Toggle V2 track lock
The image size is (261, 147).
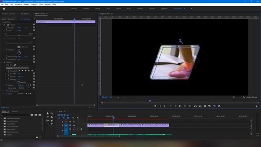[x=62, y=122]
